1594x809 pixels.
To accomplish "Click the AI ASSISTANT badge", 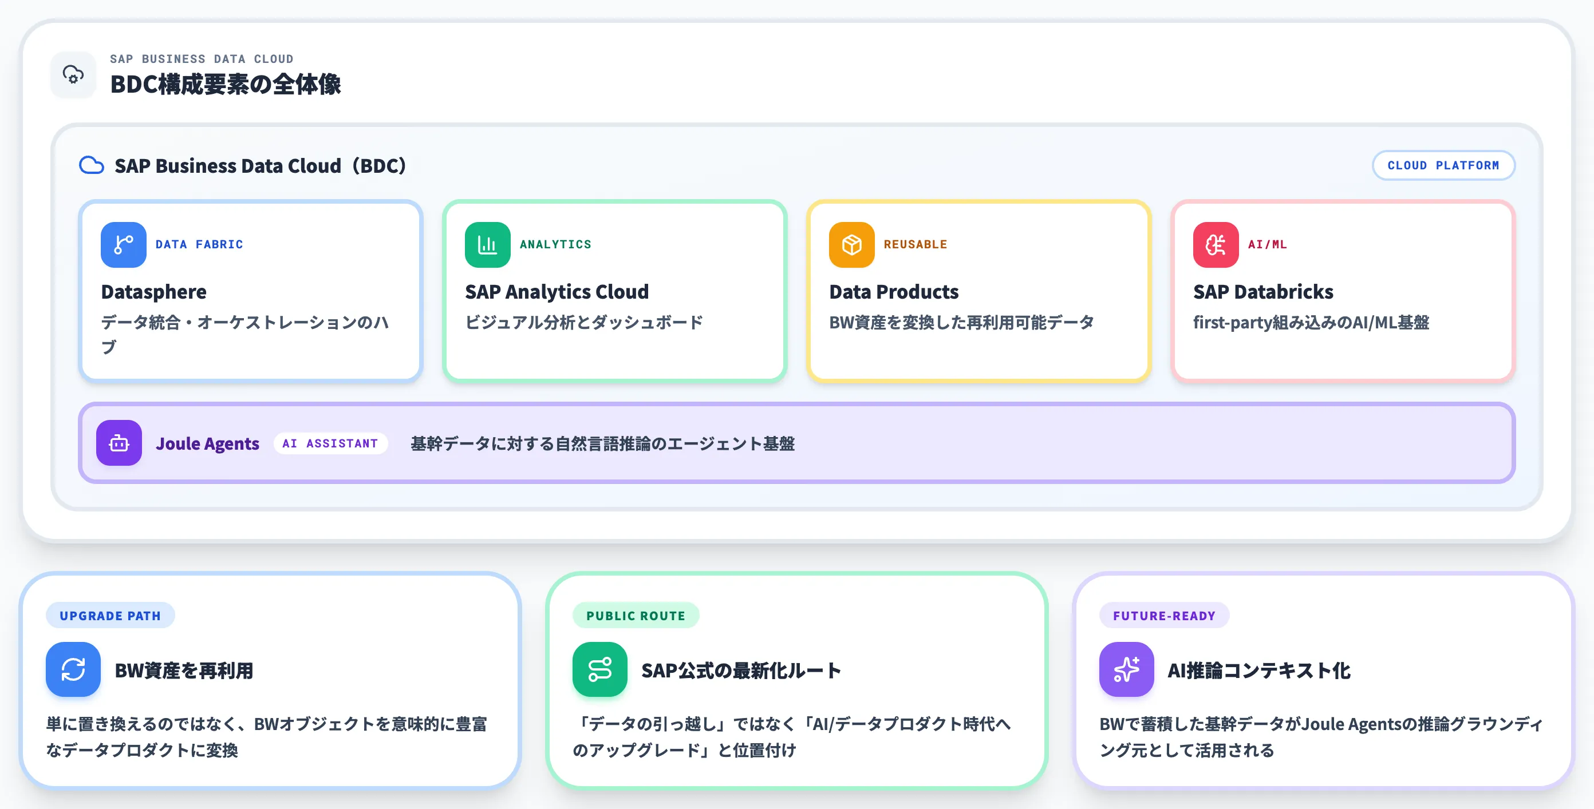I will tap(330, 443).
